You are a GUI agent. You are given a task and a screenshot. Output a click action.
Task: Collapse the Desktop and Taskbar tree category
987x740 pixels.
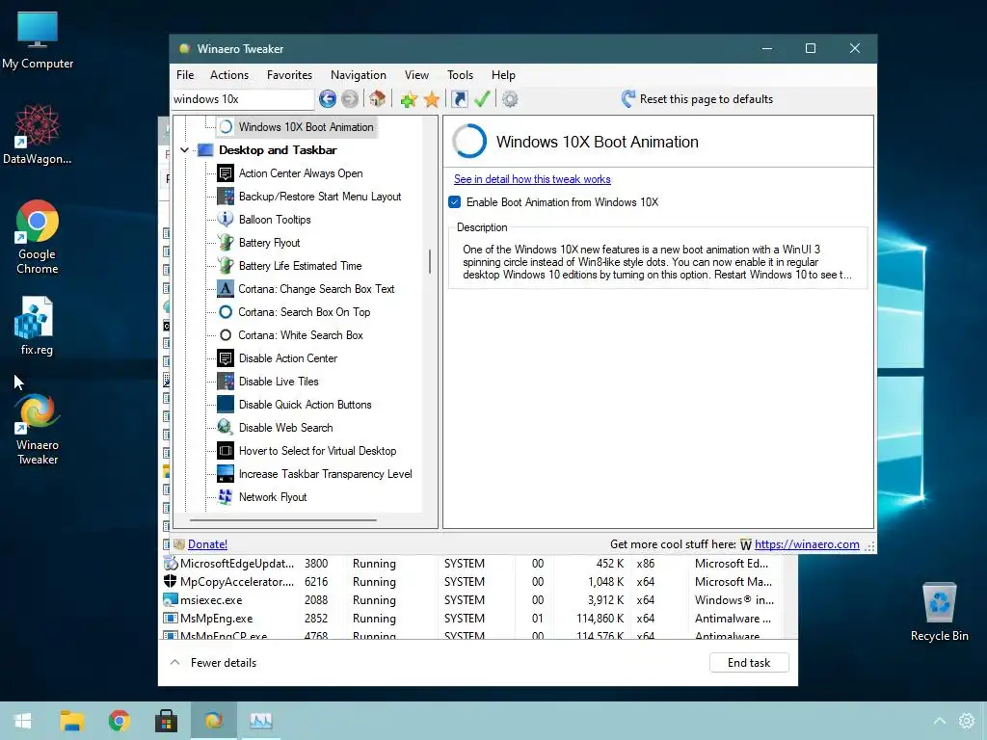click(x=184, y=149)
